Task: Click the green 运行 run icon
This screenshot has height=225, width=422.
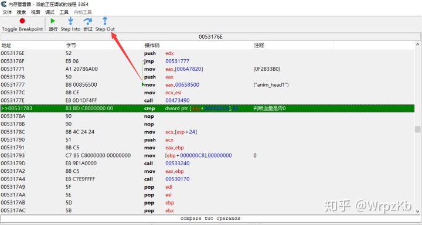Action: pyautogui.click(x=53, y=21)
